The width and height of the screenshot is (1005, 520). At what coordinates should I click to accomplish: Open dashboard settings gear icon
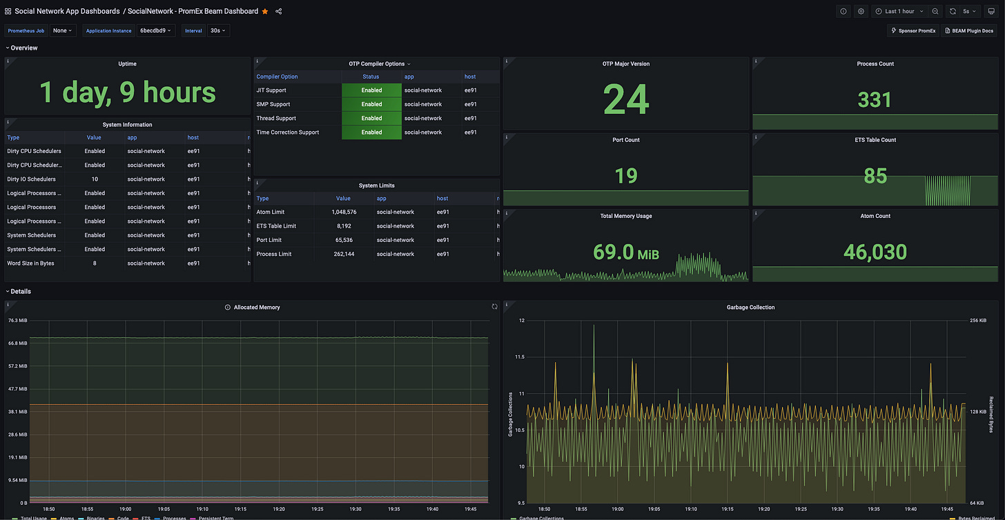[x=861, y=11]
